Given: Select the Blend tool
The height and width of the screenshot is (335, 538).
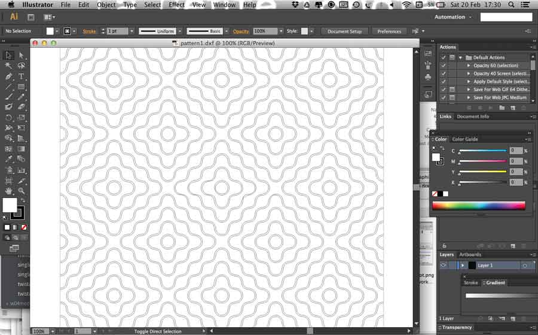Looking at the screenshot, I should click(22, 159).
